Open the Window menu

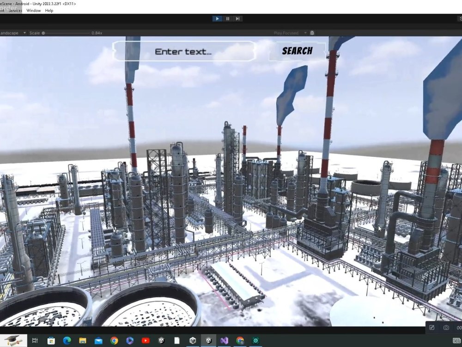[x=33, y=10]
